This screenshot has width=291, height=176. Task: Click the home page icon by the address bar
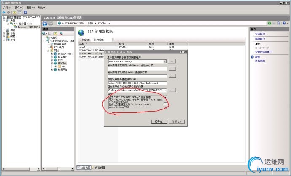[278, 23]
